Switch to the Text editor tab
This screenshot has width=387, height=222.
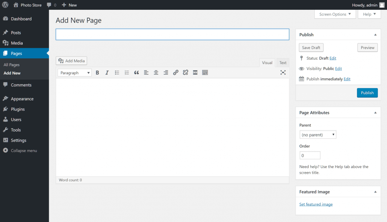point(282,63)
